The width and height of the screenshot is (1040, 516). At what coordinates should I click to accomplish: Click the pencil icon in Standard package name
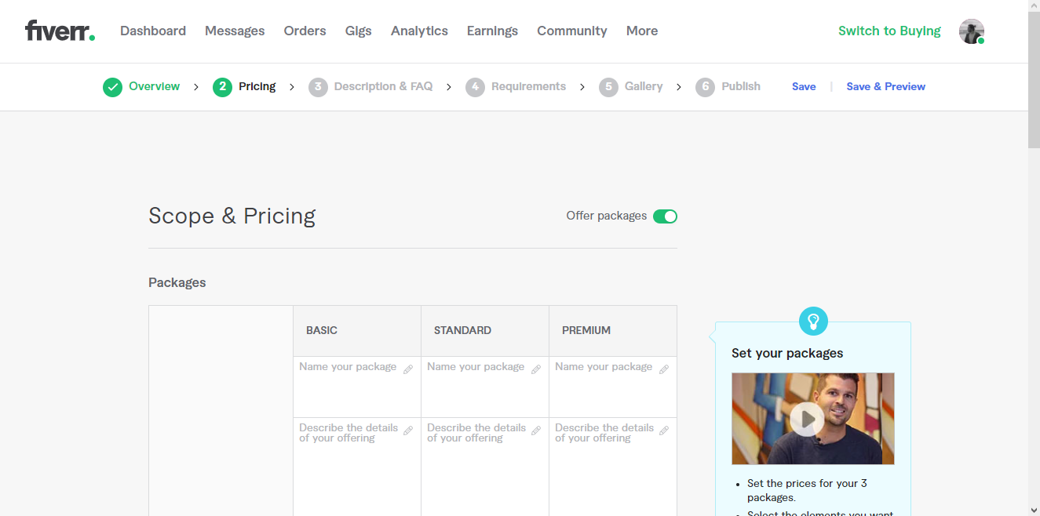click(536, 369)
